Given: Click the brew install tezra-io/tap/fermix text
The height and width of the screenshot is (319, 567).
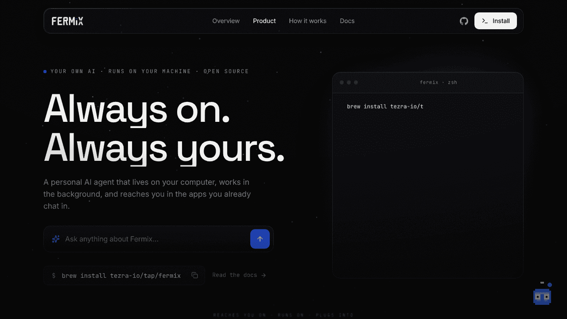Looking at the screenshot, I should (x=121, y=276).
